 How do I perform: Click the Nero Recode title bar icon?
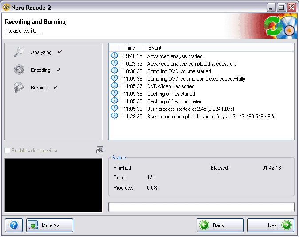6,7
